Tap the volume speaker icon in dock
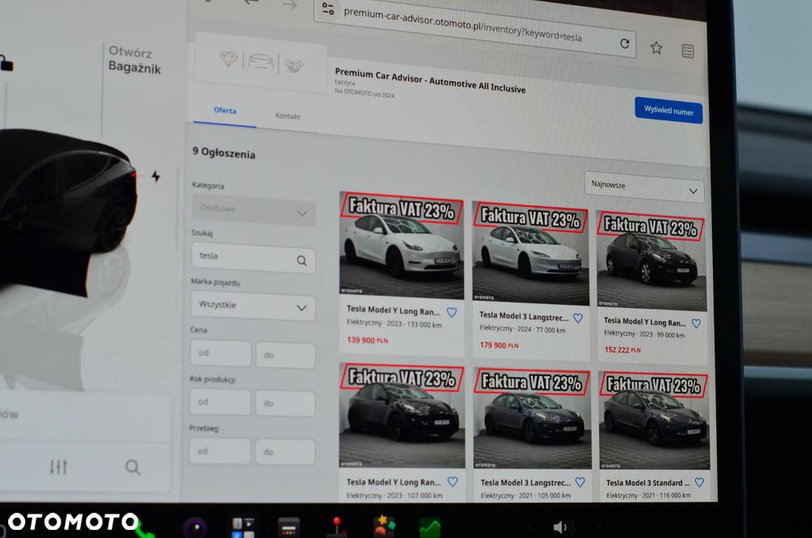Image resolution: width=812 pixels, height=538 pixels. point(560,527)
